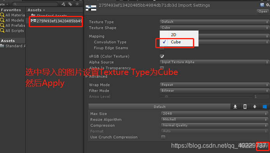270x153 pixels.
Task: Click the favorites star icon
Action: click(x=77, y=4)
